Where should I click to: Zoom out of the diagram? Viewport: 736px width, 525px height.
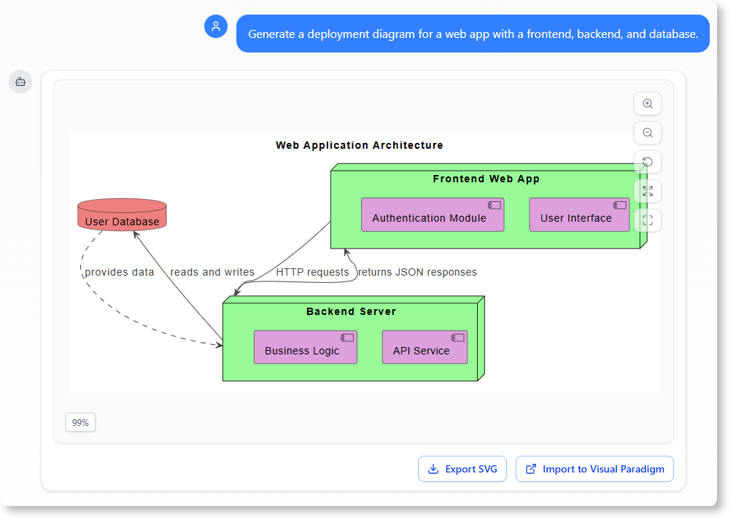point(647,133)
